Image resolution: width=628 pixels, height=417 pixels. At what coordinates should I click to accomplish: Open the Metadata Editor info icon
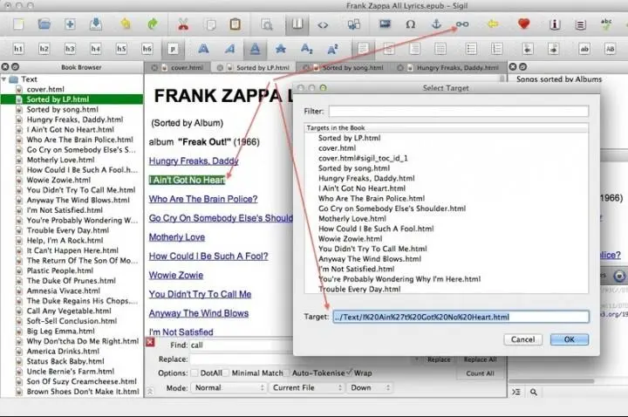(555, 24)
